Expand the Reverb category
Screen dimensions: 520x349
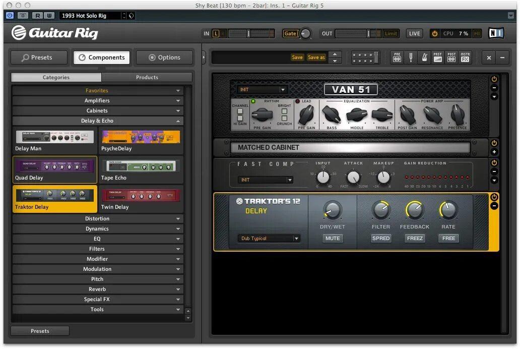[x=97, y=289]
